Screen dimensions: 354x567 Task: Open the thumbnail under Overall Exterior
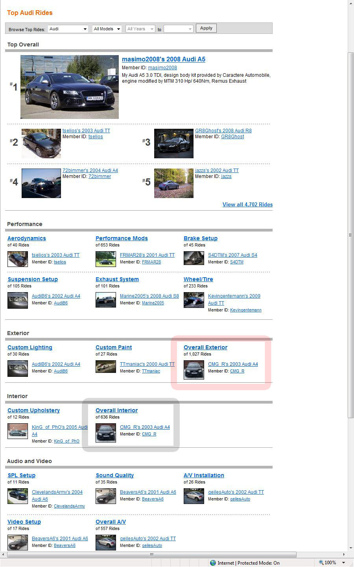(x=194, y=370)
